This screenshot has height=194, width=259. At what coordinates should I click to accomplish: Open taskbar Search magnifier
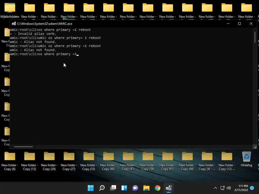pos(102,188)
